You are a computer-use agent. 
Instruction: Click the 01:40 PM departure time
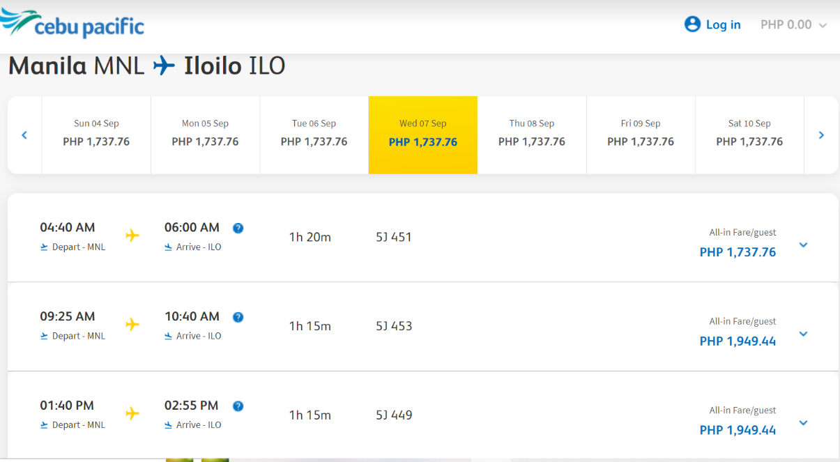tap(67, 406)
